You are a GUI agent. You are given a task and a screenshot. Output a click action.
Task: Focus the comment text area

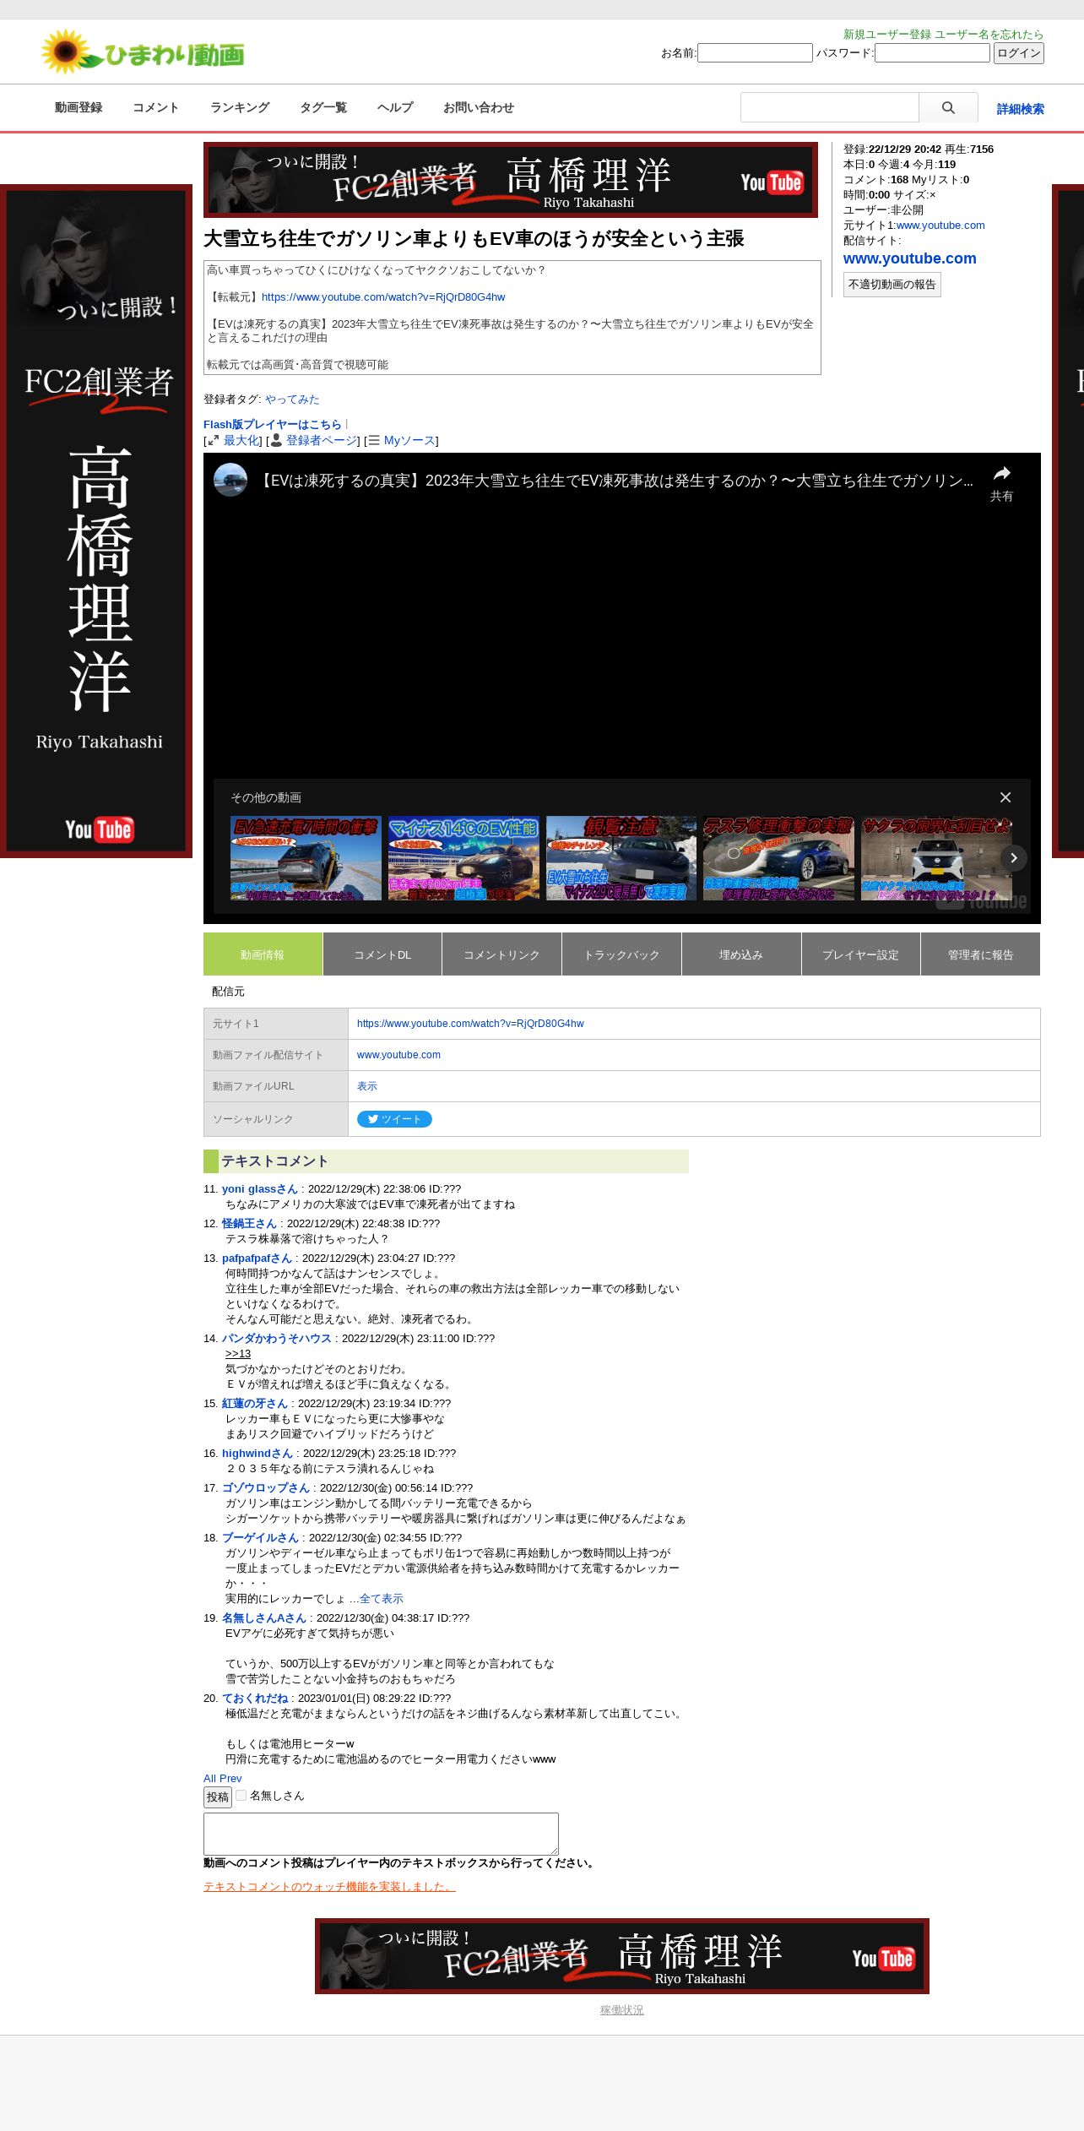click(x=381, y=1833)
